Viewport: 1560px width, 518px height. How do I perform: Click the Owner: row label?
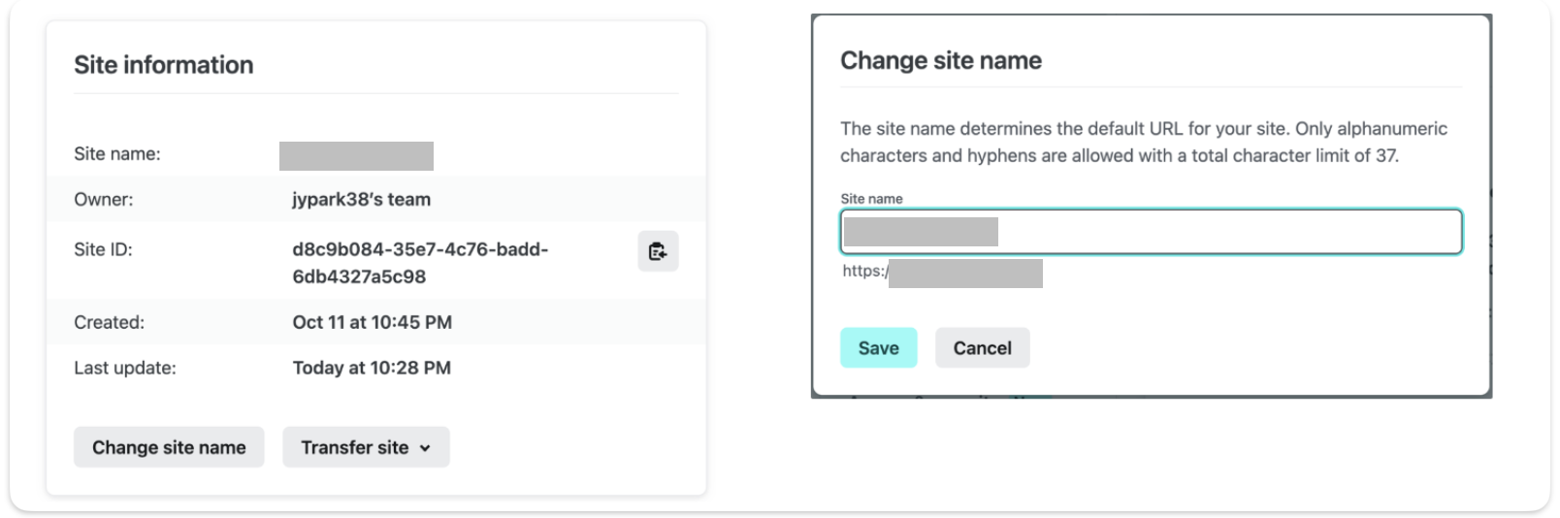tap(104, 200)
